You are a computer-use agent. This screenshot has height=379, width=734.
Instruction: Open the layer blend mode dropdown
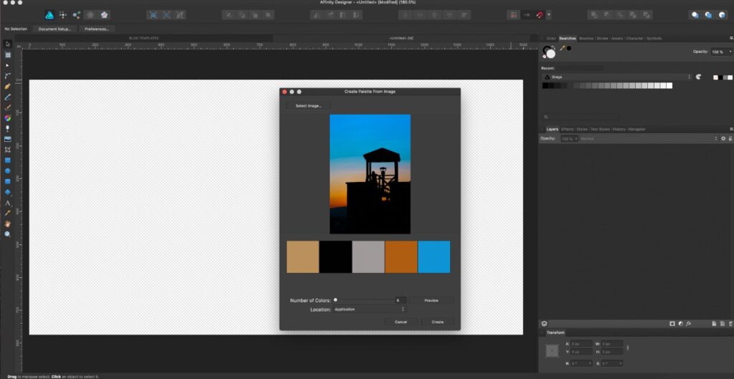coord(649,139)
